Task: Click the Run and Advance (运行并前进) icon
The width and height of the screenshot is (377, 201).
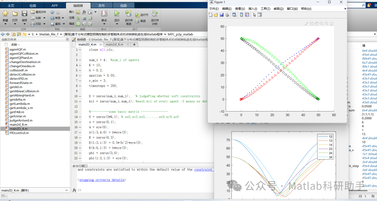Action: [128, 14]
